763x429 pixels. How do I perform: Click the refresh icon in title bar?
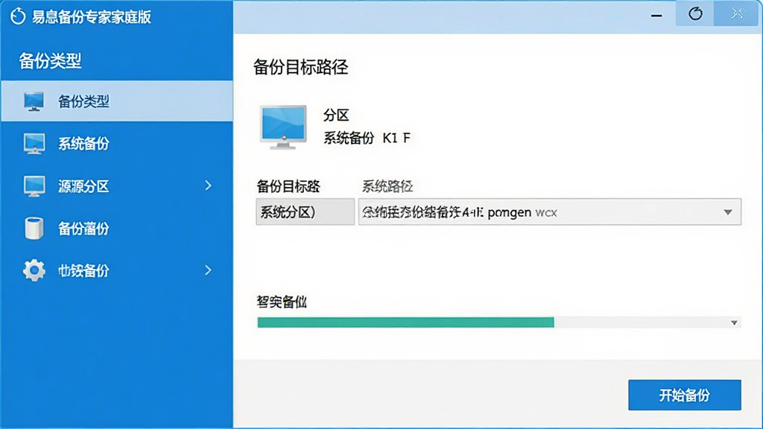tap(695, 14)
